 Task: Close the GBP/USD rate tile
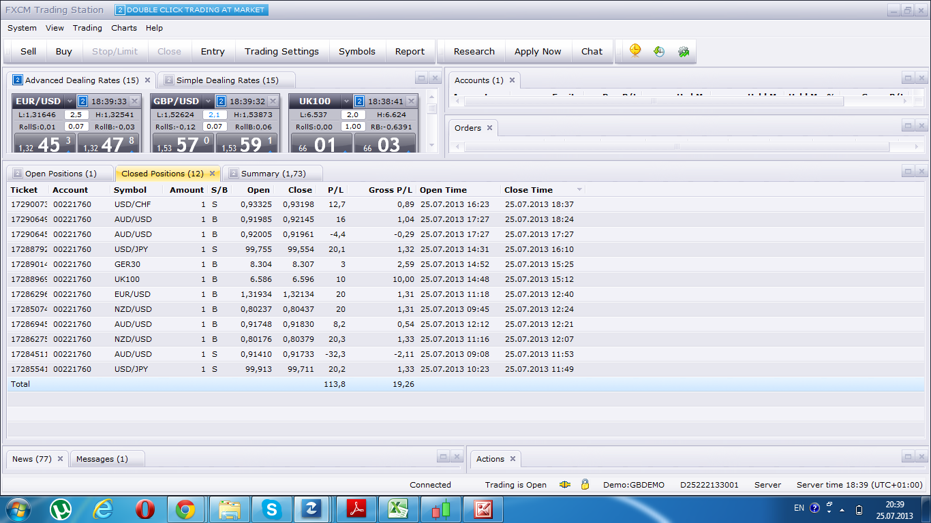click(x=273, y=101)
